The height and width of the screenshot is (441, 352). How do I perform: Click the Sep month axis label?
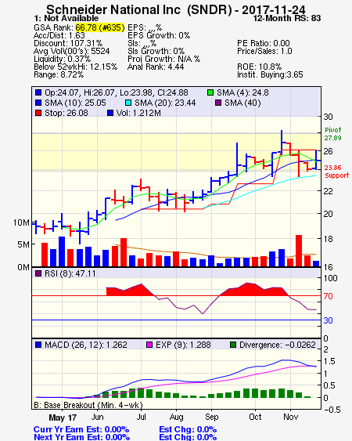[x=212, y=417]
